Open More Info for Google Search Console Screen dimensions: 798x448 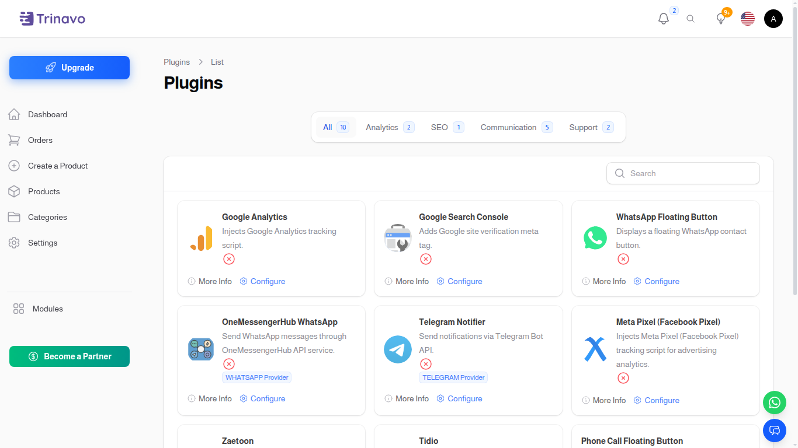pyautogui.click(x=407, y=281)
